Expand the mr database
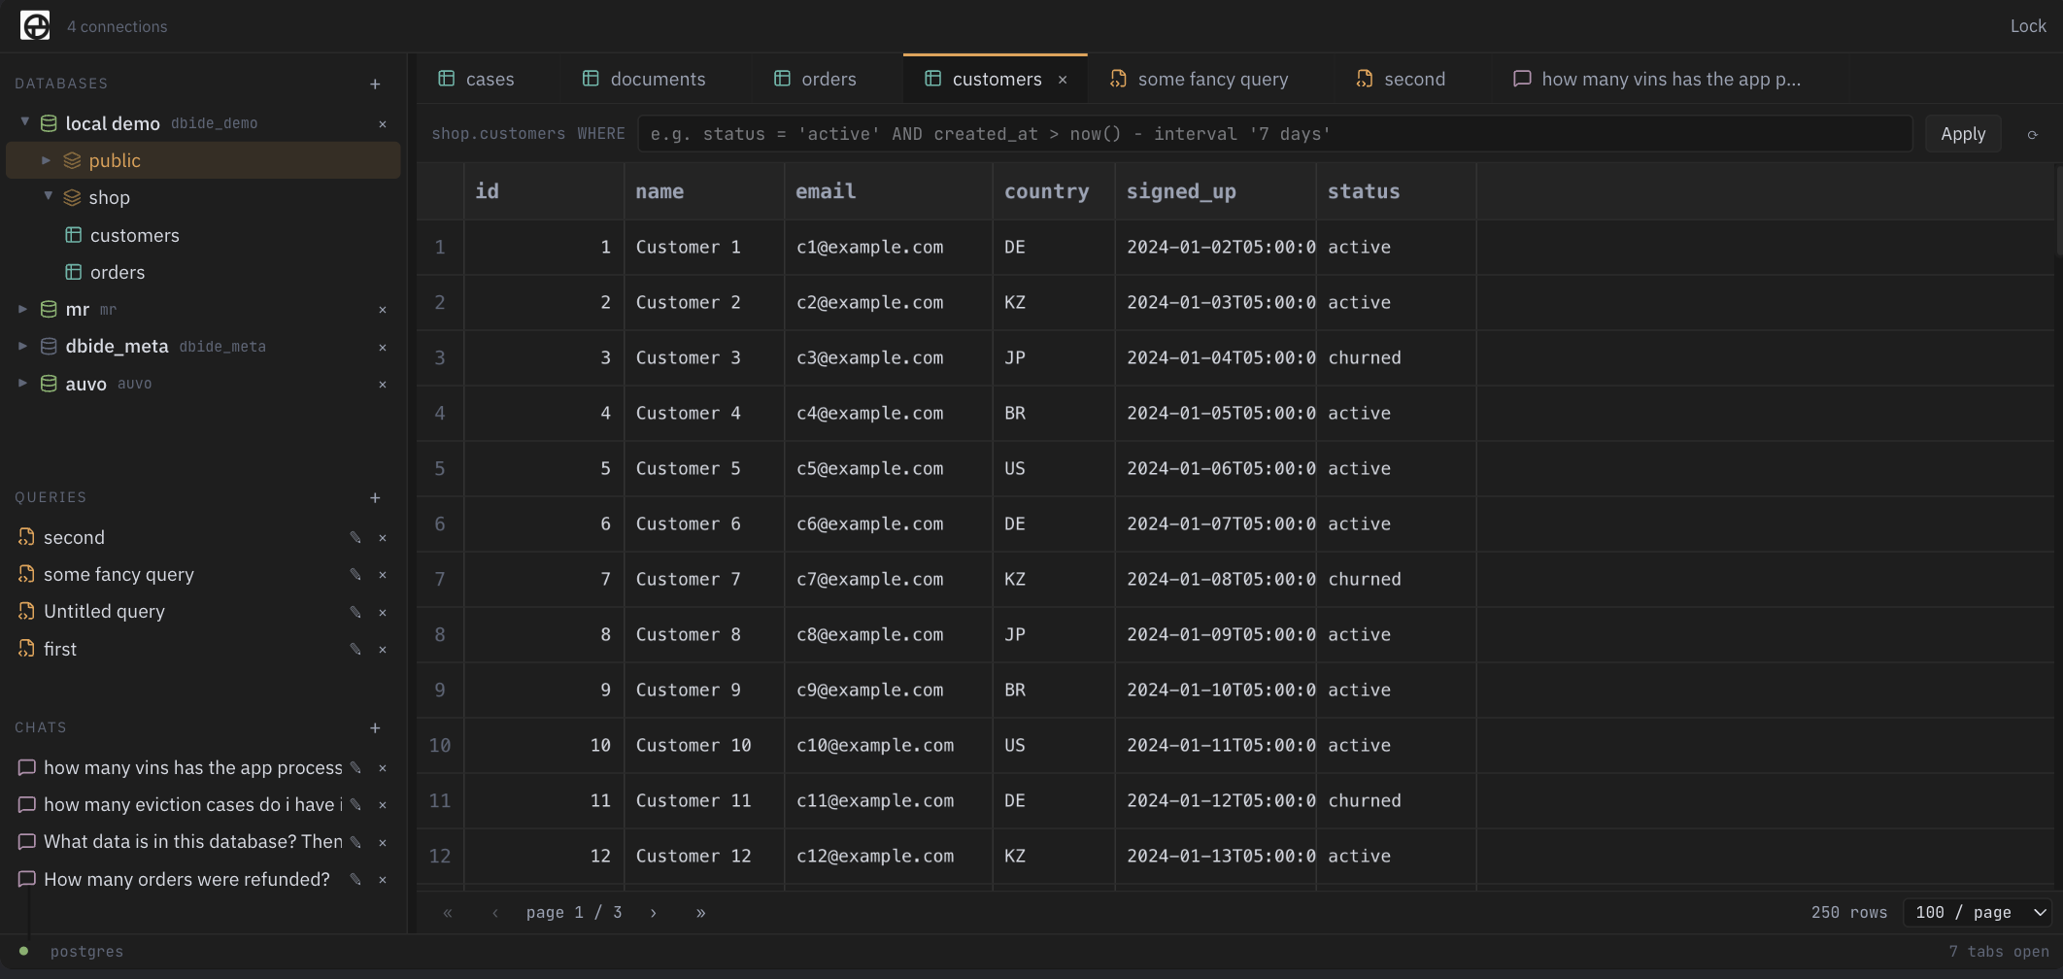This screenshot has height=979, width=2063. [x=22, y=309]
